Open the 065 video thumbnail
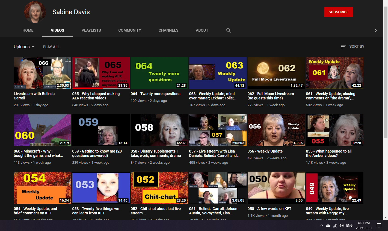388x231 pixels. click(x=101, y=73)
